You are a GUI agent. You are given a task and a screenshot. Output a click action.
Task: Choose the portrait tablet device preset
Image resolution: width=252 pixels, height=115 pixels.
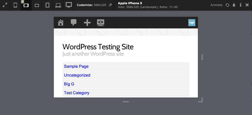click(x=47, y=5)
